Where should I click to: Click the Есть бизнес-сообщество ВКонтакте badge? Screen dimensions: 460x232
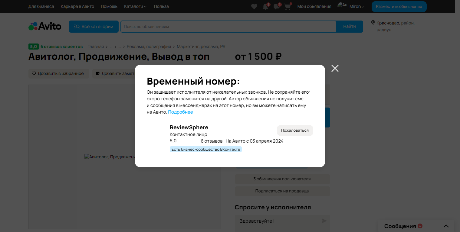pos(206,149)
